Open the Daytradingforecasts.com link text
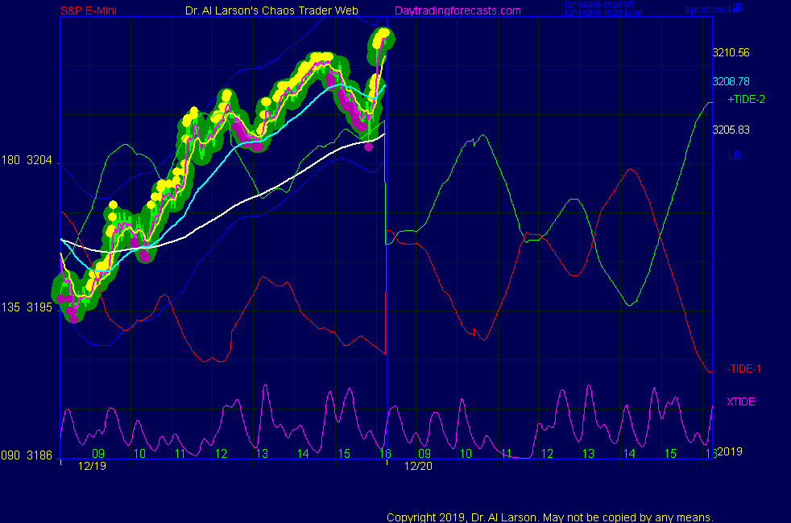This screenshot has width=791, height=523. click(458, 10)
